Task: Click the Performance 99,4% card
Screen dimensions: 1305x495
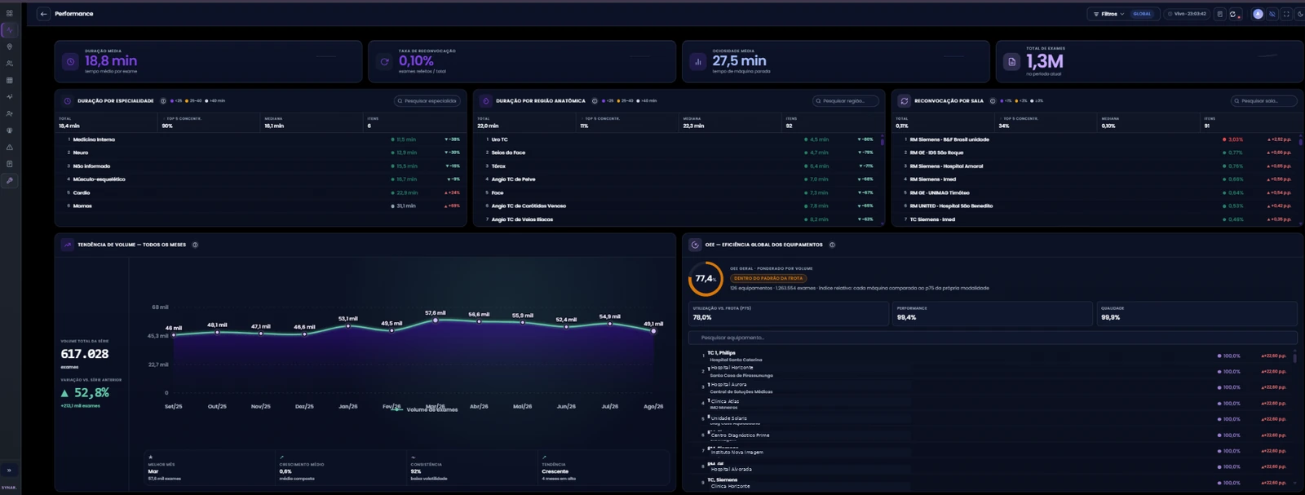Action: 993,314
